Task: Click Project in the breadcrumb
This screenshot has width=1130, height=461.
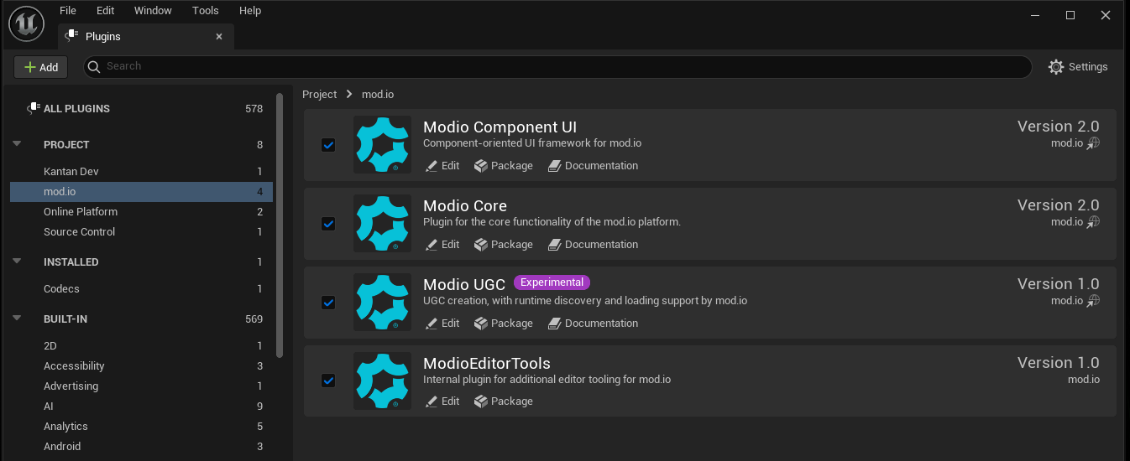Action: 320,95
